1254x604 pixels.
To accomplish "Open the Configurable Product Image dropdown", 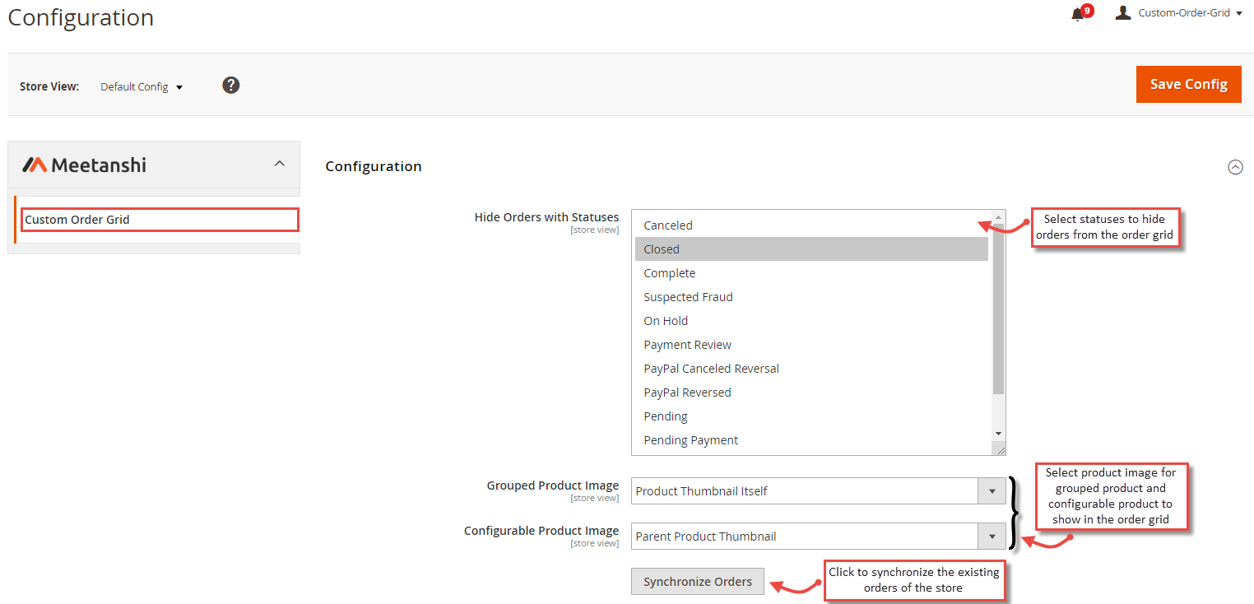I will [x=992, y=536].
